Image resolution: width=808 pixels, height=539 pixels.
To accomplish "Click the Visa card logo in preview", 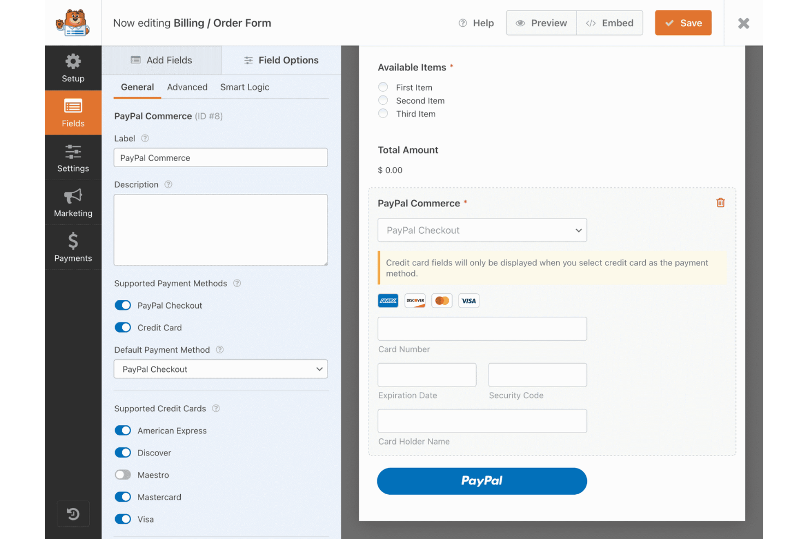I will tap(469, 301).
